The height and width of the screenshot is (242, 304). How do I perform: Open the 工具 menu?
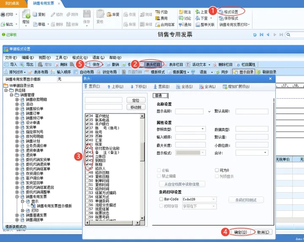(x=61, y=57)
